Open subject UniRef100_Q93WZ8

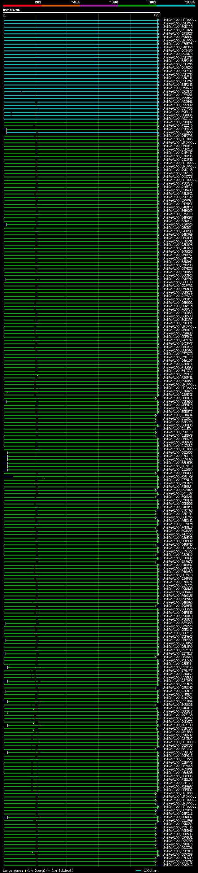tap(178, 54)
